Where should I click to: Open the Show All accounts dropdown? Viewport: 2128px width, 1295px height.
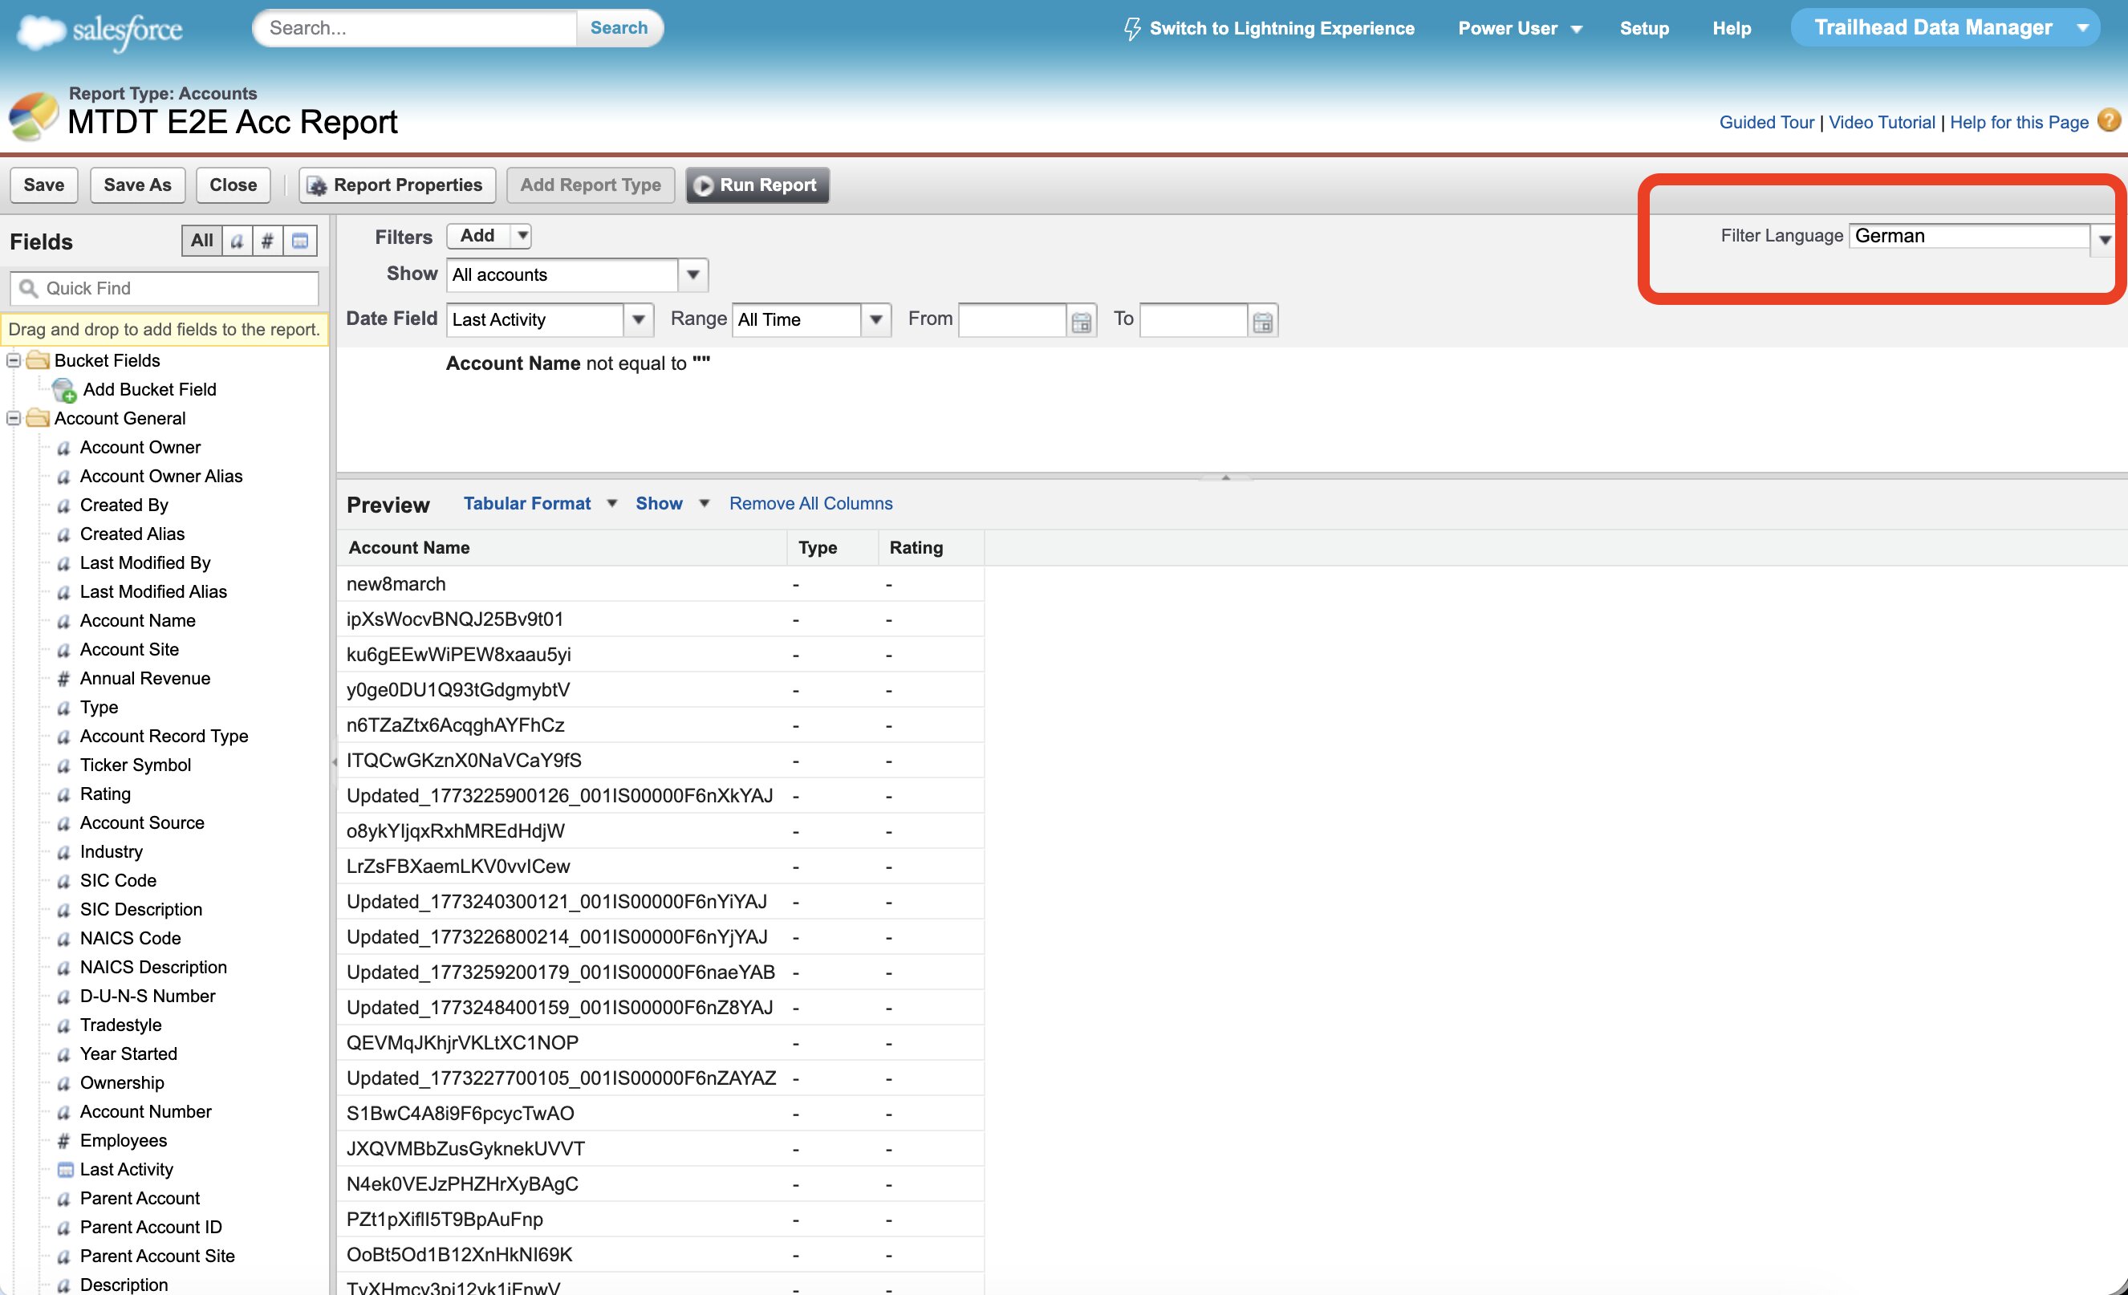point(692,275)
